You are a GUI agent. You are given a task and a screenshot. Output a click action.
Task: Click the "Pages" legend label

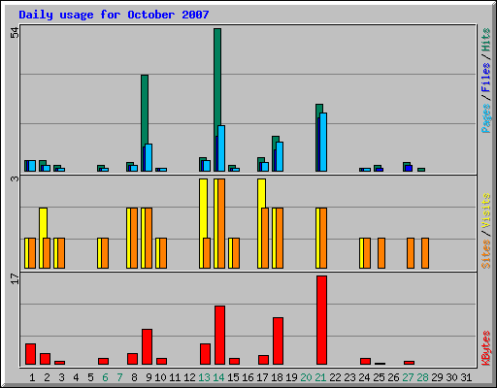pyautogui.click(x=485, y=118)
